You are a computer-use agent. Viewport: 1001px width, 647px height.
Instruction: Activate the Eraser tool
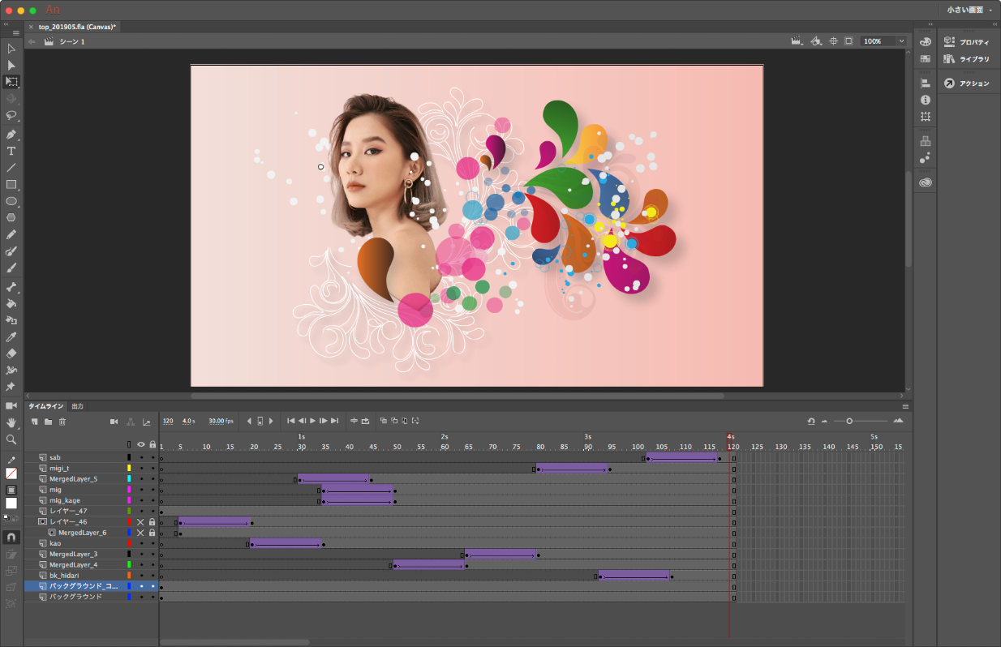coord(11,353)
